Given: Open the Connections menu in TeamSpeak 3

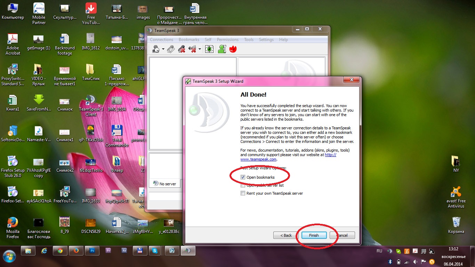Looking at the screenshot, I should pos(161,40).
